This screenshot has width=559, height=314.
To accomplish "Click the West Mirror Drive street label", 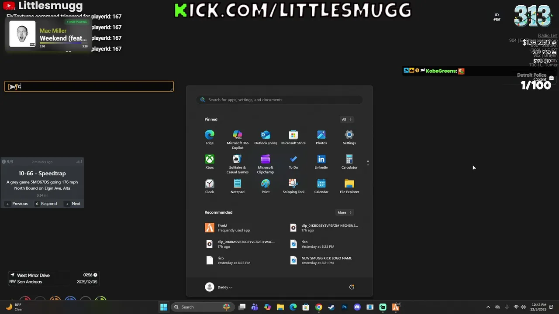I will tap(33, 276).
